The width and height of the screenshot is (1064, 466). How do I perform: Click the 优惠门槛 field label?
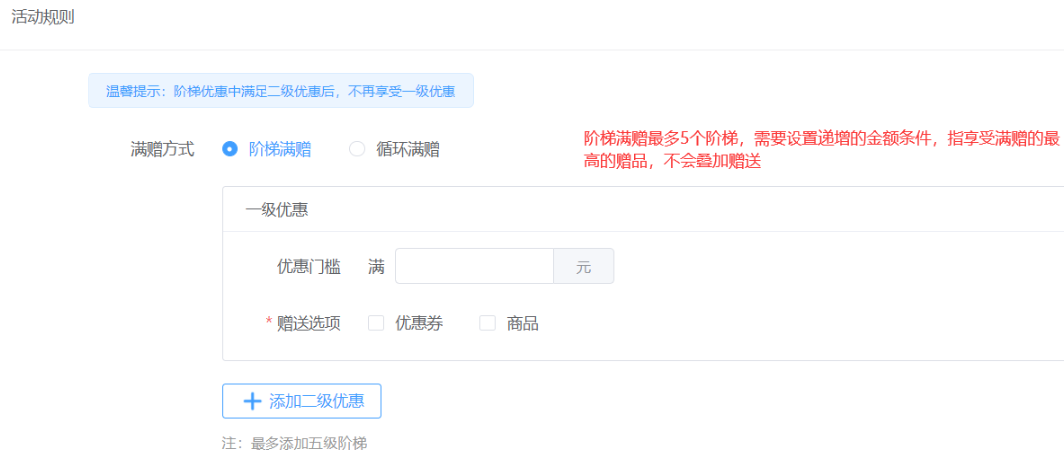point(308,267)
